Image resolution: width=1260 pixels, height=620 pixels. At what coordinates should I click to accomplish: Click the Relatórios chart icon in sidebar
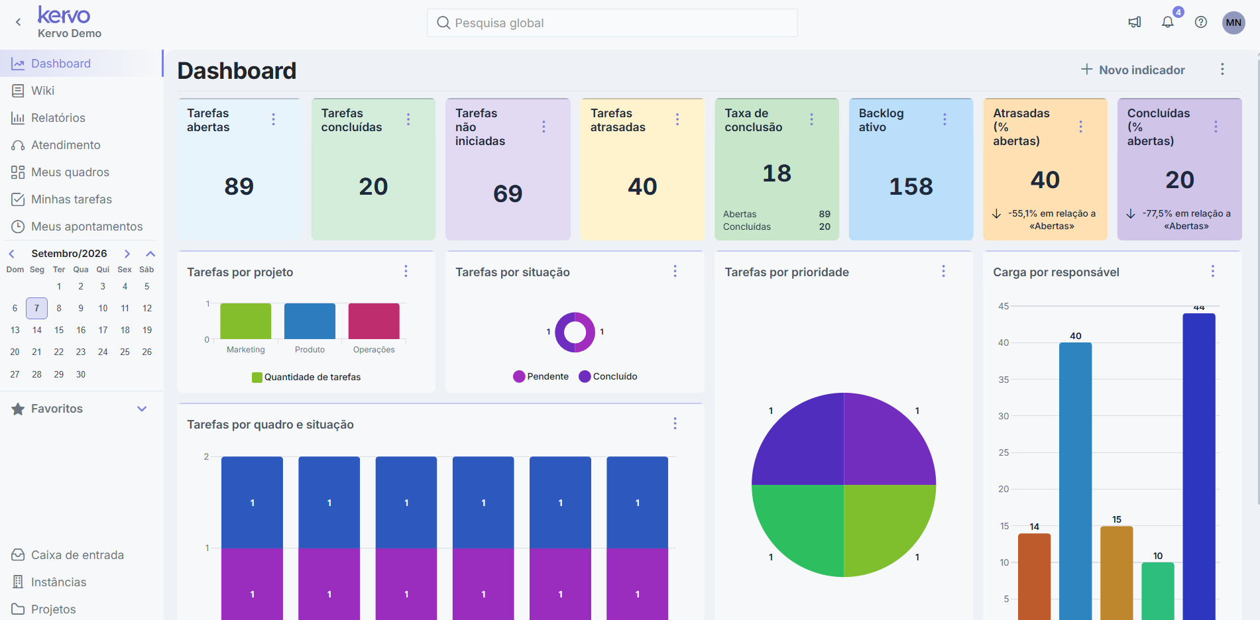(x=18, y=118)
